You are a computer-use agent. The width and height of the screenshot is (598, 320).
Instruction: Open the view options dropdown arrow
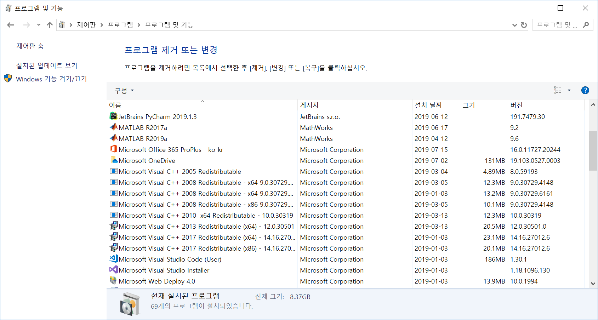(x=569, y=90)
